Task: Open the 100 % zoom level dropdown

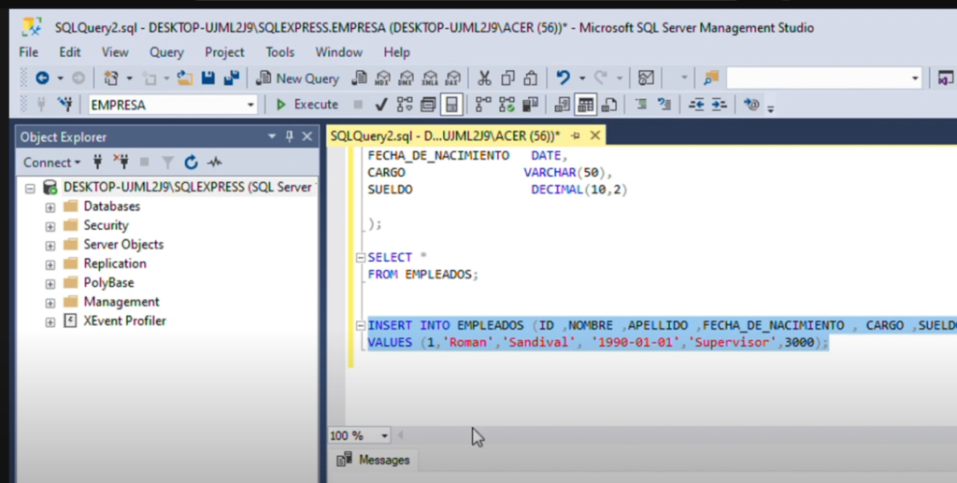Action: tap(384, 435)
